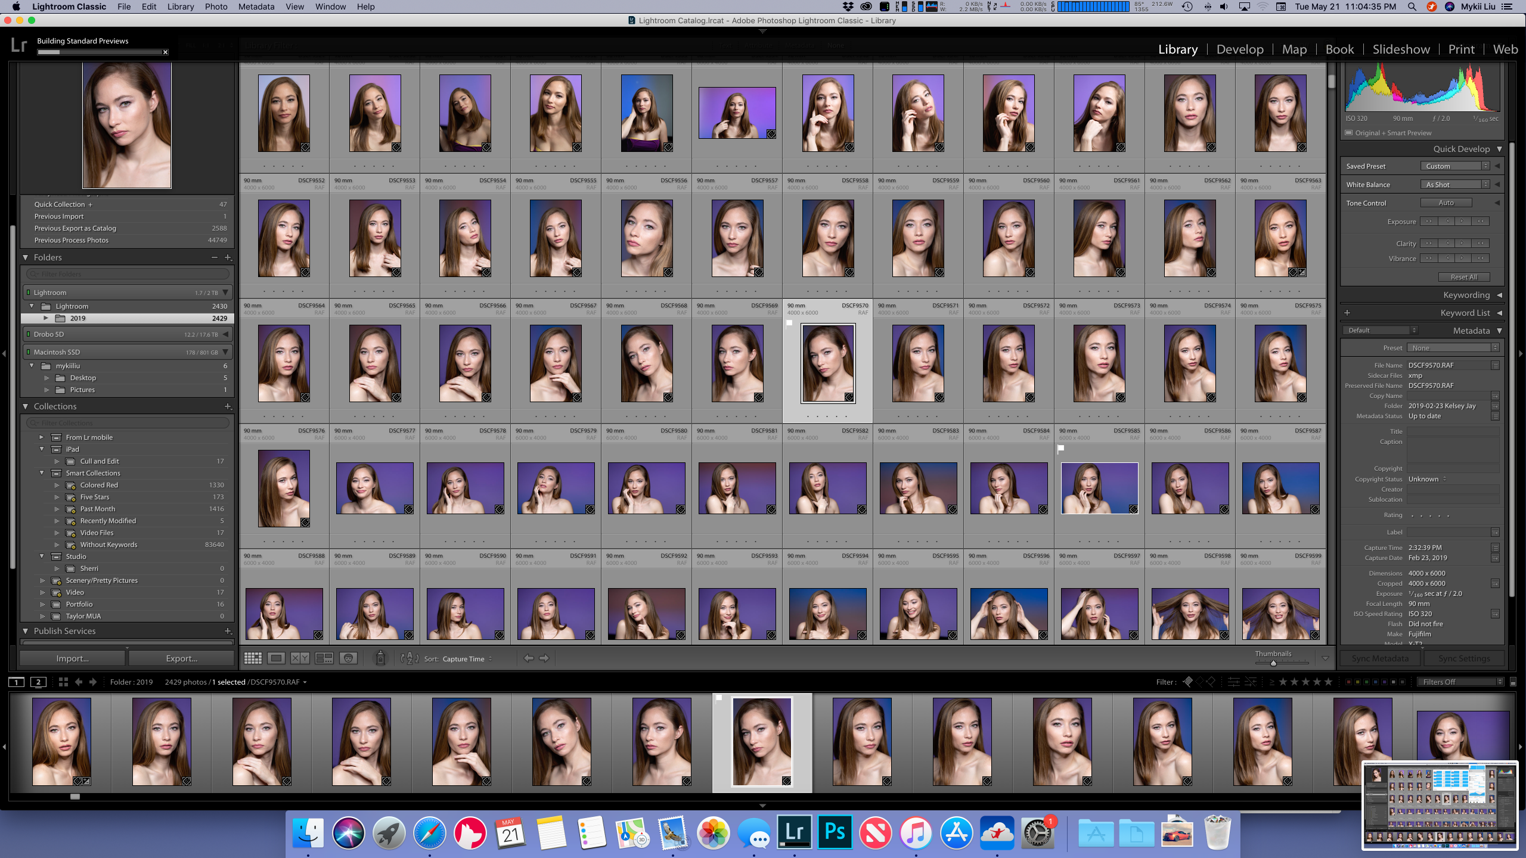The width and height of the screenshot is (1526, 858).
Task: Open People face view icon
Action: tap(348, 658)
